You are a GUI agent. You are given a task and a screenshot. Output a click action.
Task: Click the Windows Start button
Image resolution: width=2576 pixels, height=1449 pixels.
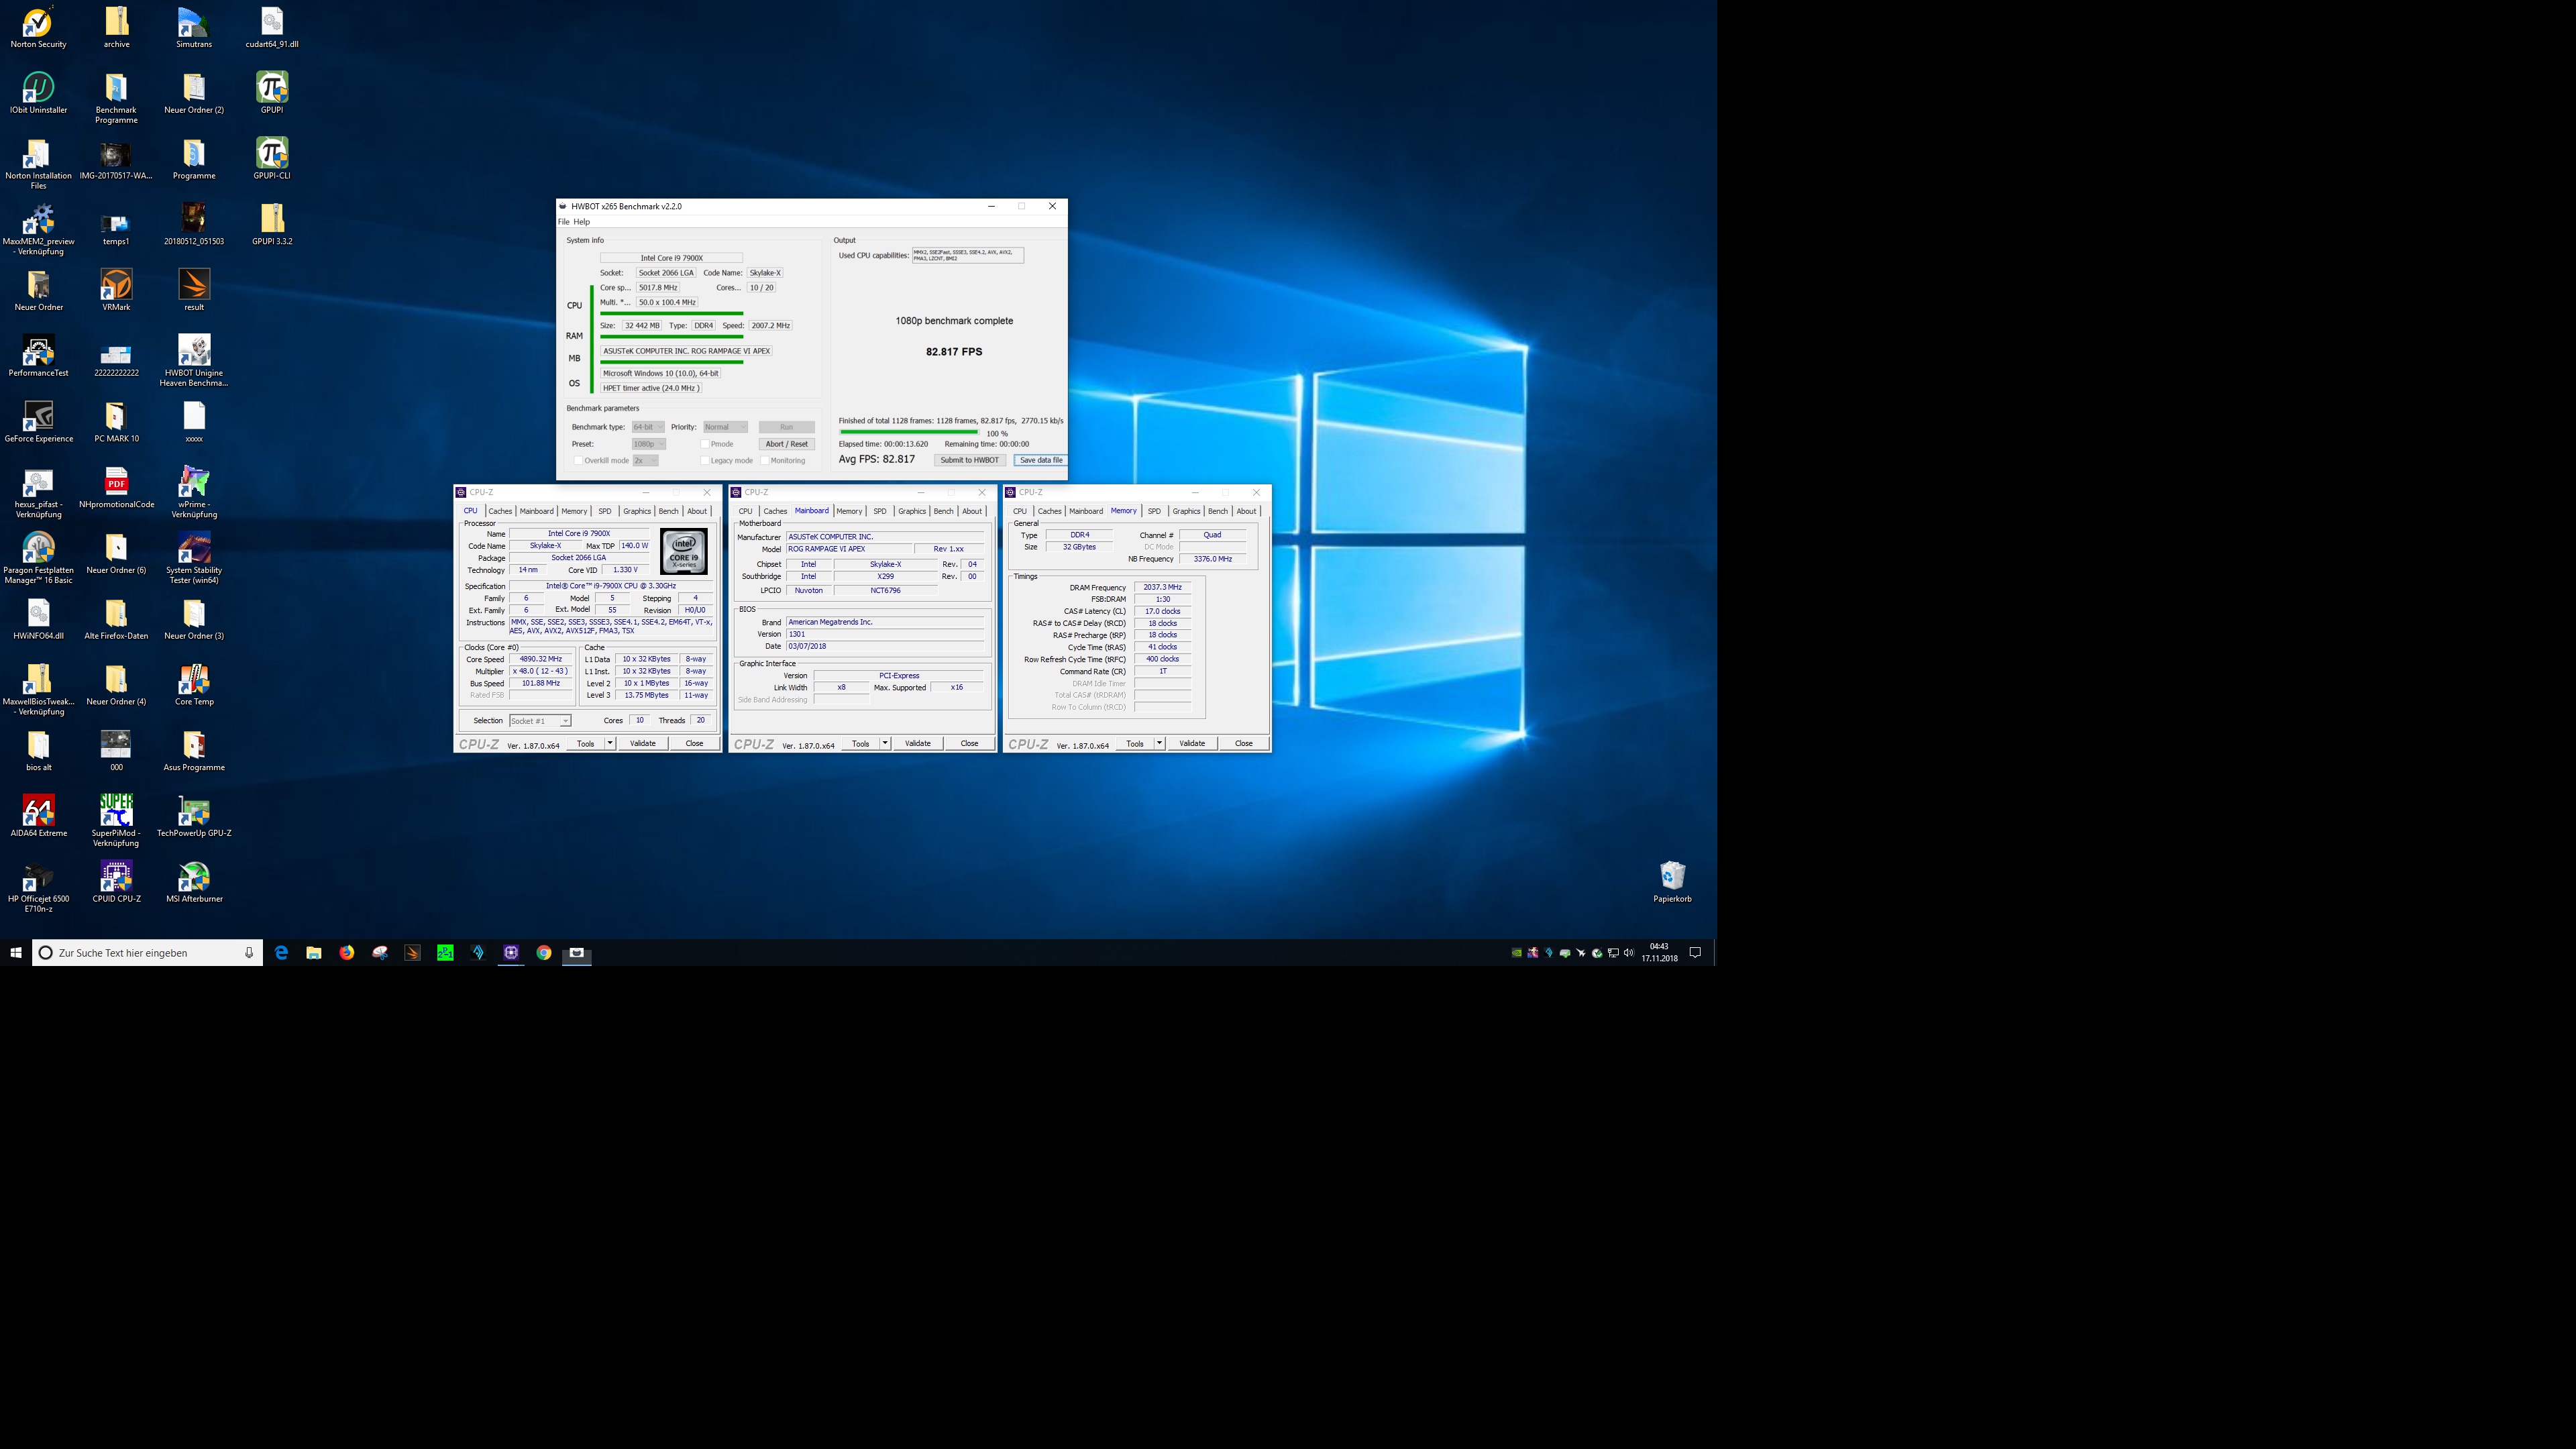[16, 953]
